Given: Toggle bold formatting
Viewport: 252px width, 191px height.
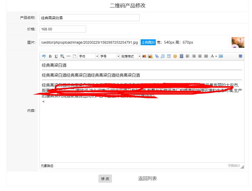Looking at the screenshot, I should pos(50,56).
